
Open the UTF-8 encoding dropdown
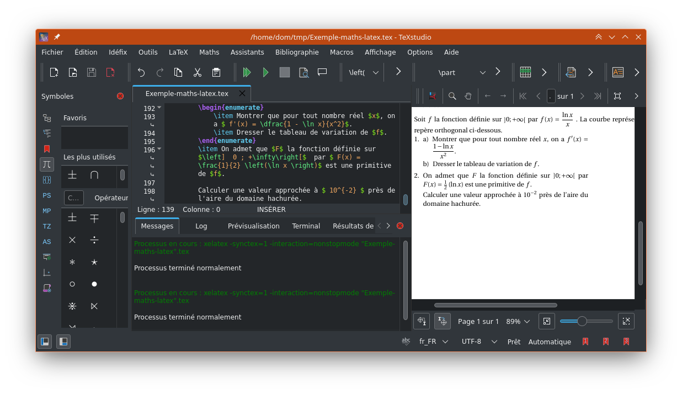pyautogui.click(x=479, y=342)
